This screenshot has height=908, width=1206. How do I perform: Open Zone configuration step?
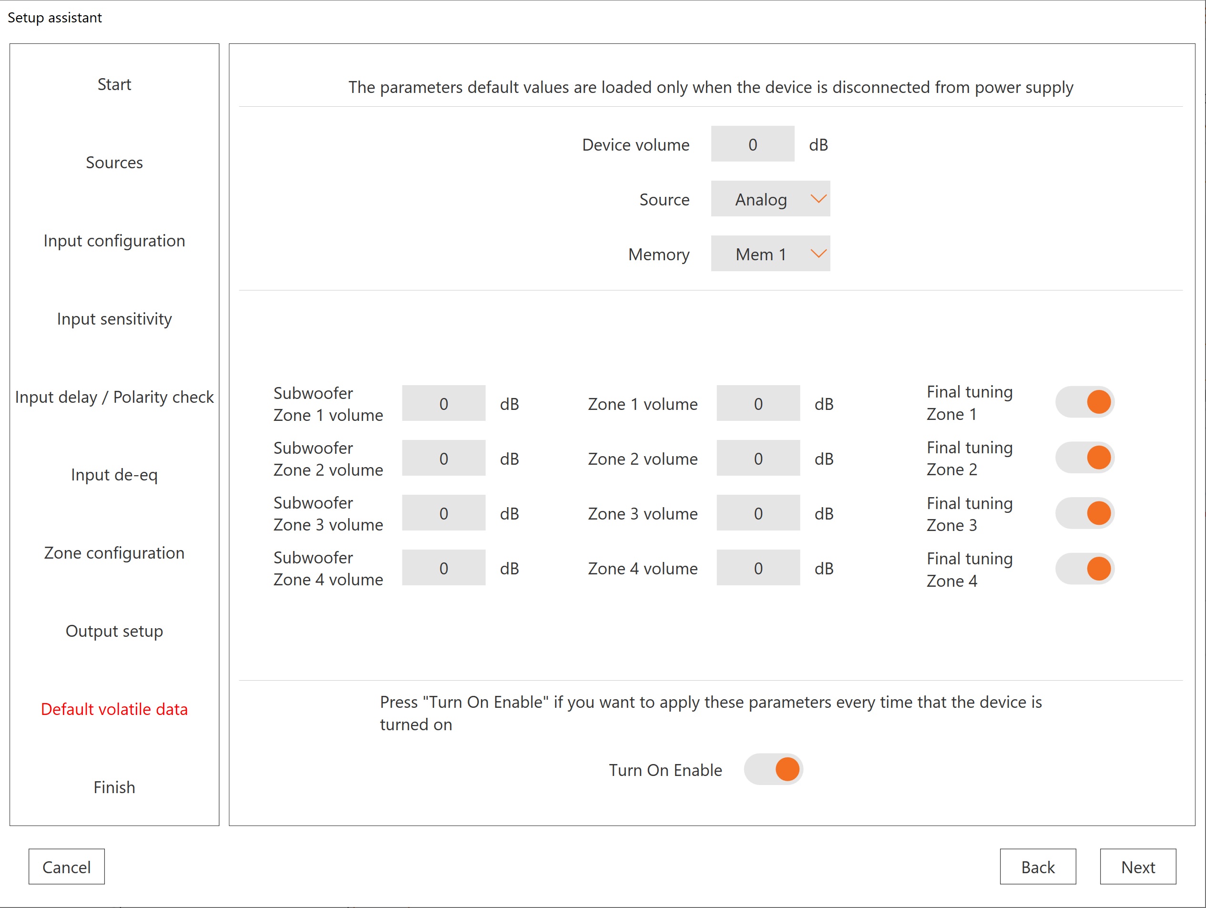(114, 552)
